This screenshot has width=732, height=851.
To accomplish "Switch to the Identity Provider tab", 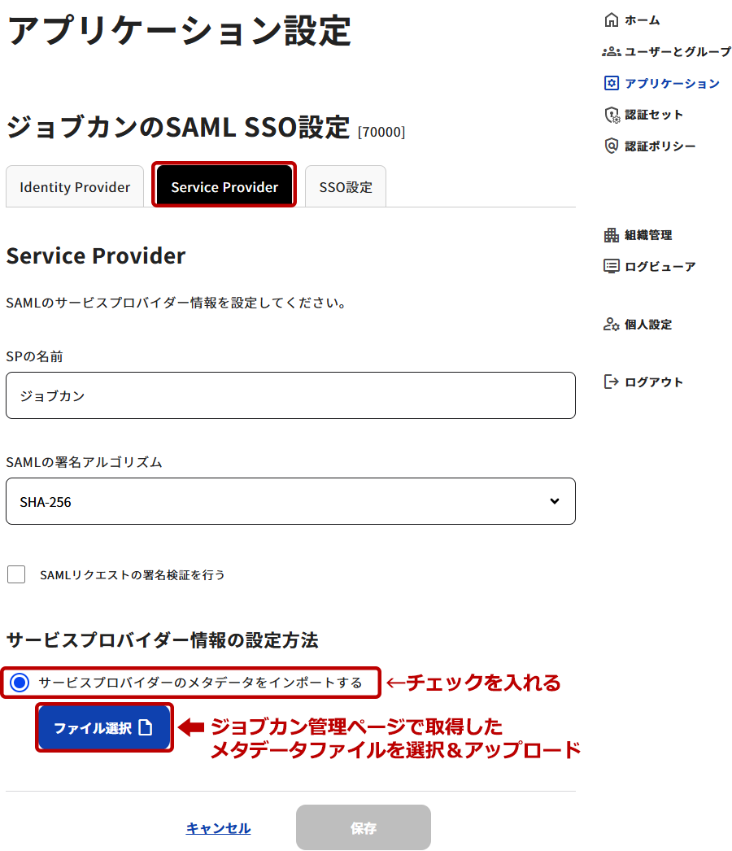I will 75,187.
